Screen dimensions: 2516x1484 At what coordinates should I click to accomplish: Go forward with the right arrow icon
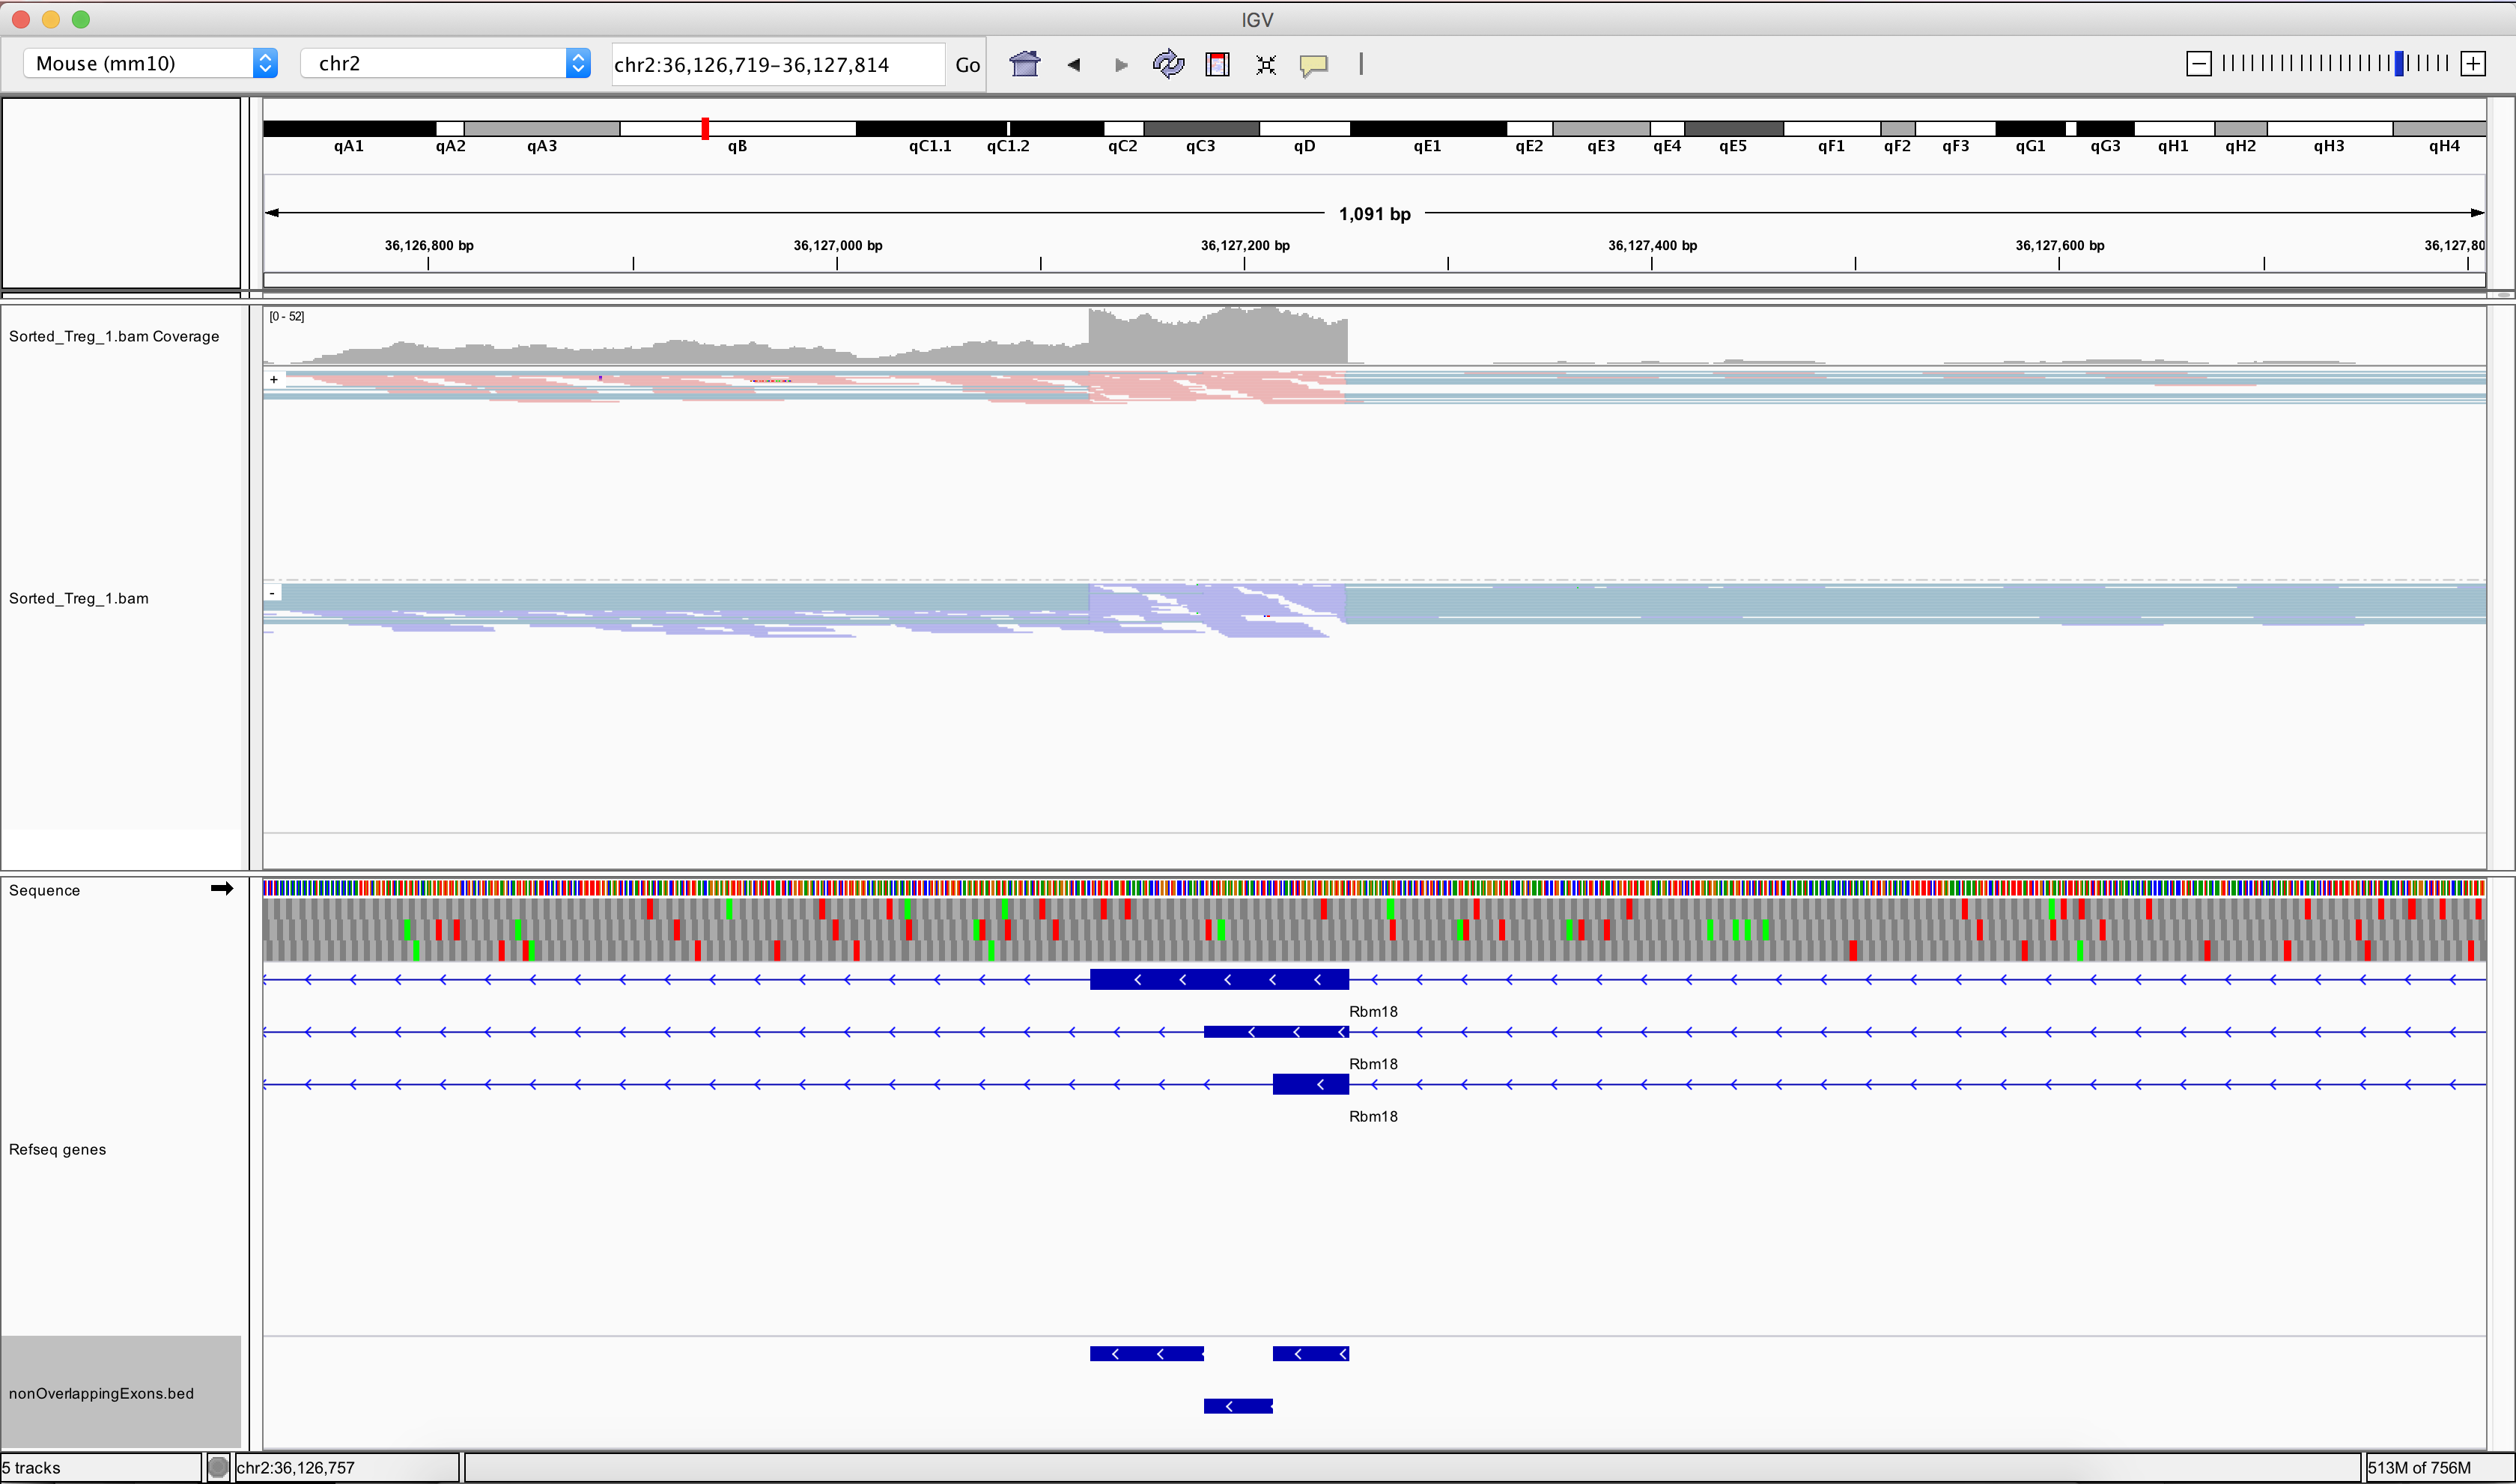click(1121, 64)
